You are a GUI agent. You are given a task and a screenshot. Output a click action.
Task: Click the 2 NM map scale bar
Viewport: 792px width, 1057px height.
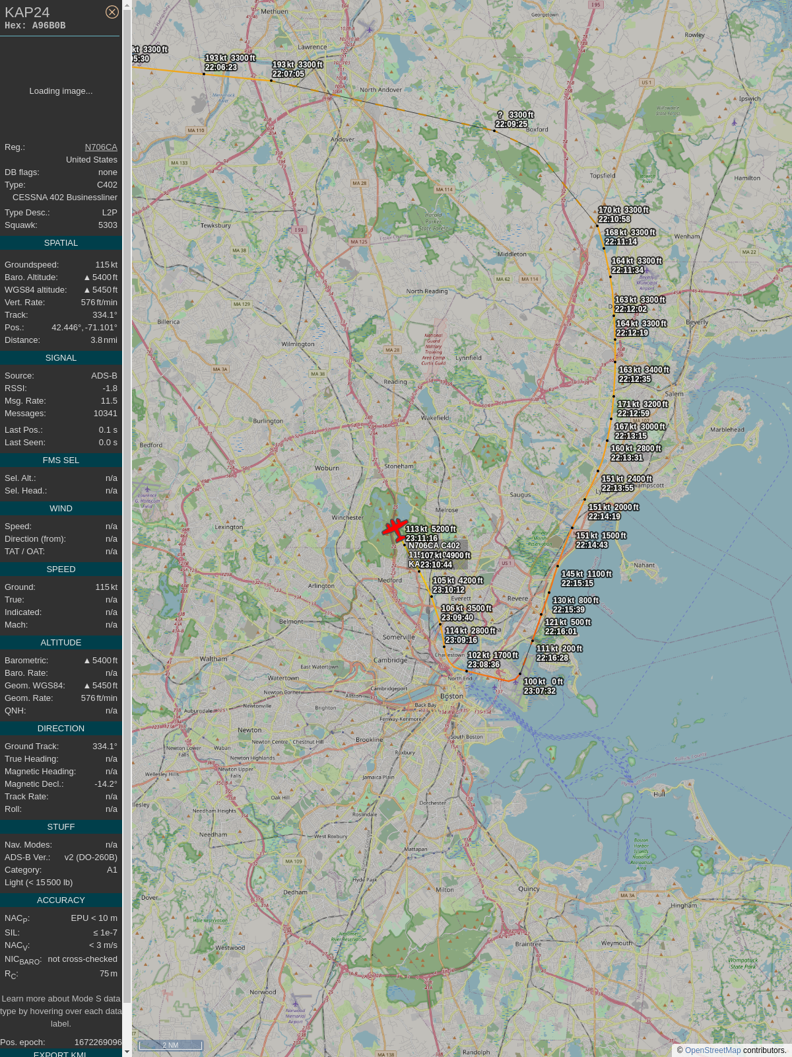[170, 1045]
